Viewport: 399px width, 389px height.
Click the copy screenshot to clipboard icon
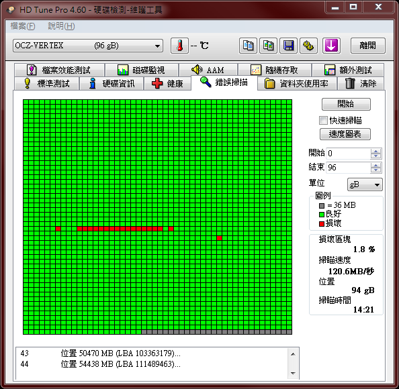click(268, 46)
